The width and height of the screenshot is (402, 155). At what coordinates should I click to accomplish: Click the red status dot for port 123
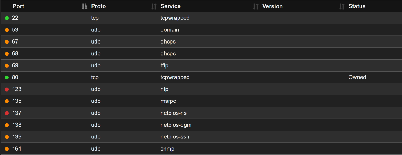(7, 89)
